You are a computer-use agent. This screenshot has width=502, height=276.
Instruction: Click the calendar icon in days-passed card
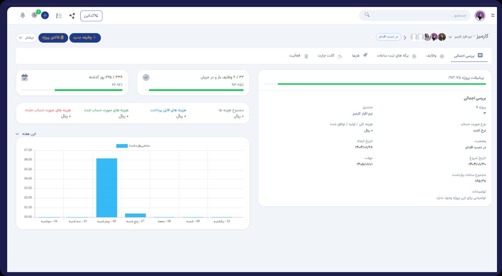24,77
